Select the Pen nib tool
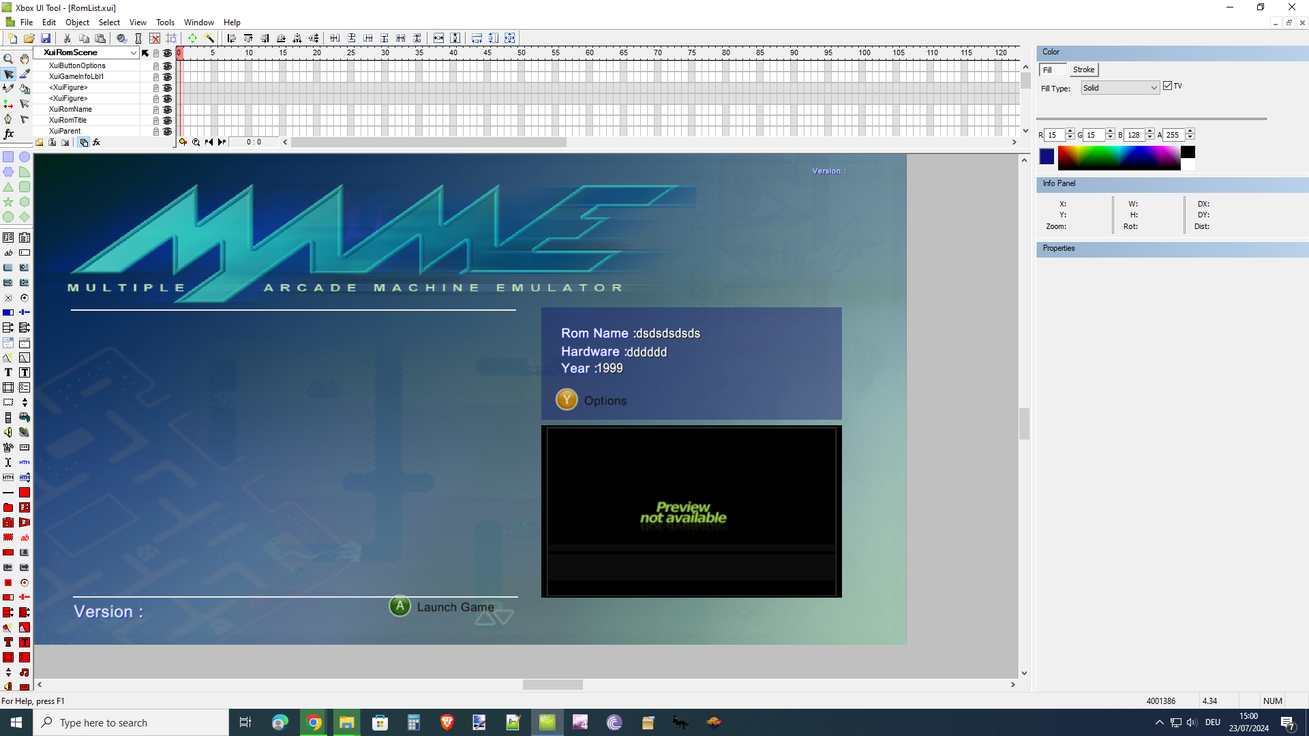The height and width of the screenshot is (736, 1309). tap(8, 119)
